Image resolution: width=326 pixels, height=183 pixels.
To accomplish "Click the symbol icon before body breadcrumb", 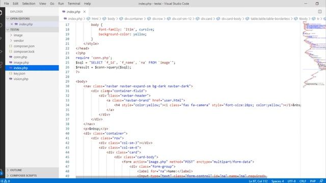I will click(104, 19).
